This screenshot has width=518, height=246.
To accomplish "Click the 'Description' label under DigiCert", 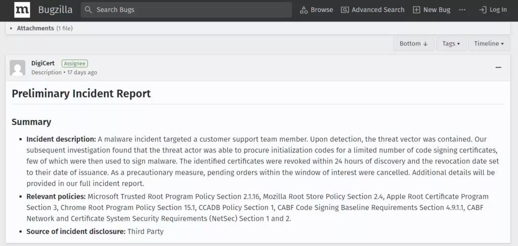I will point(46,73).
